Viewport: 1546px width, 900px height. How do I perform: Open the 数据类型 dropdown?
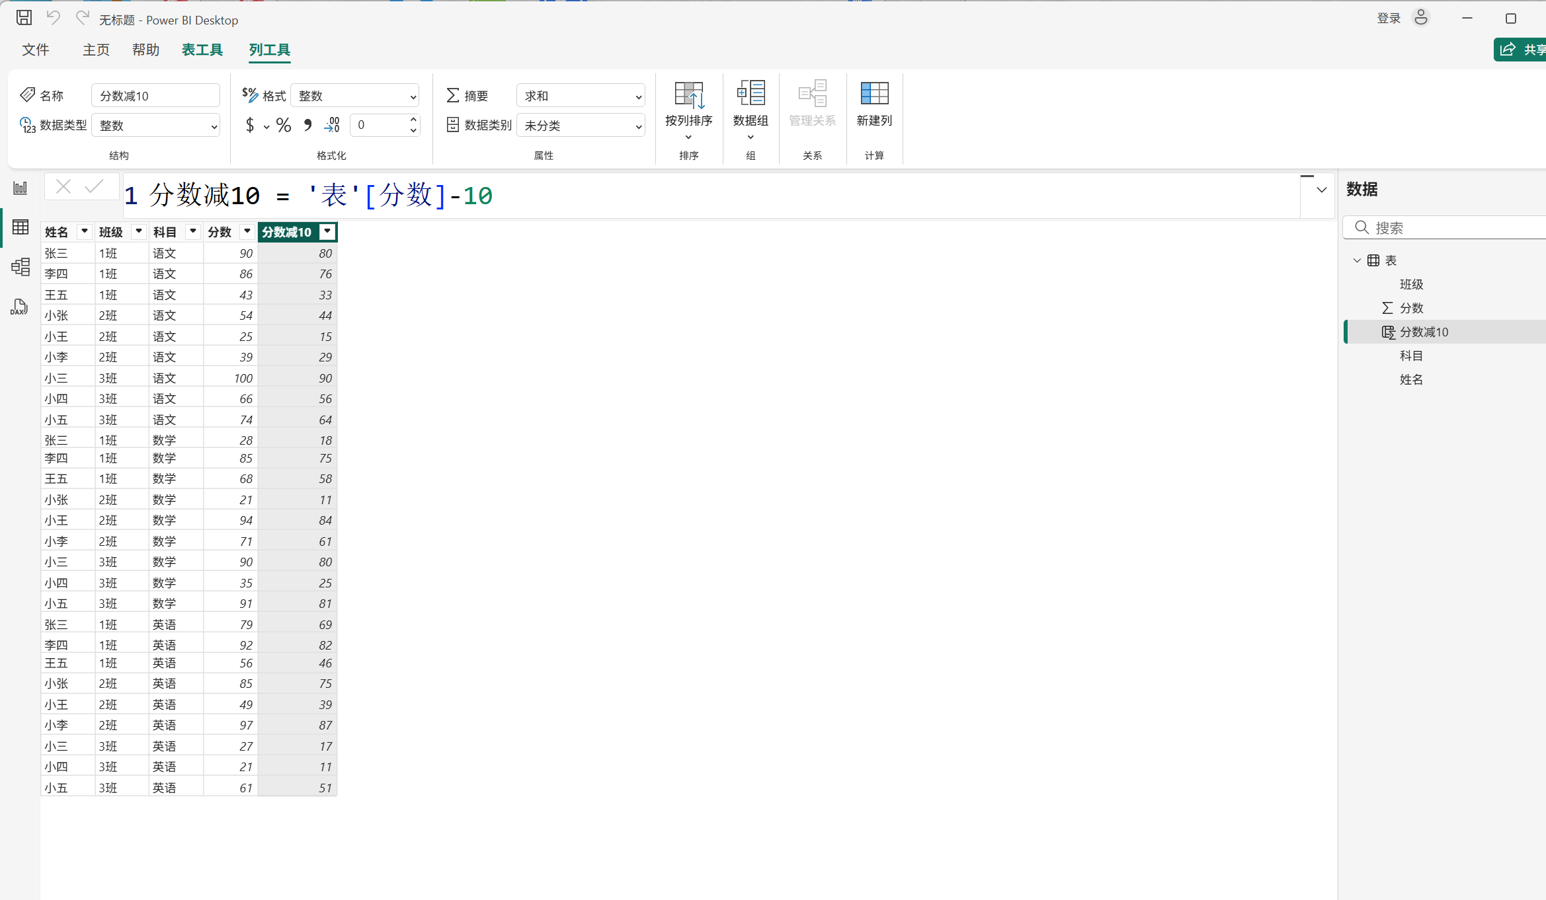click(156, 126)
